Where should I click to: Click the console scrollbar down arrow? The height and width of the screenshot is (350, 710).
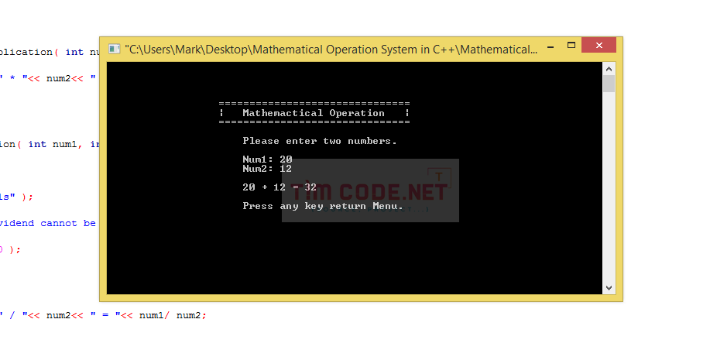point(609,288)
